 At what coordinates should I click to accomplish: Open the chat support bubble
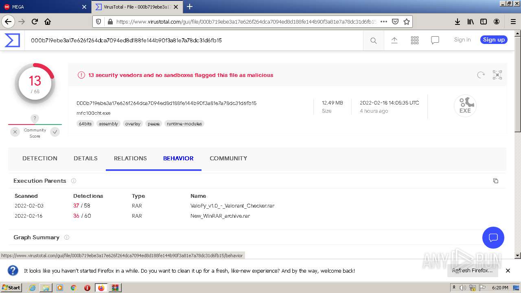pos(493,238)
